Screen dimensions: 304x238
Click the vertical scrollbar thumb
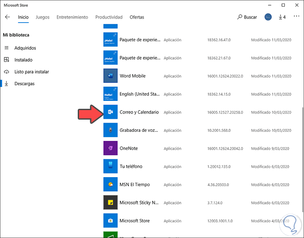click(x=302, y=159)
